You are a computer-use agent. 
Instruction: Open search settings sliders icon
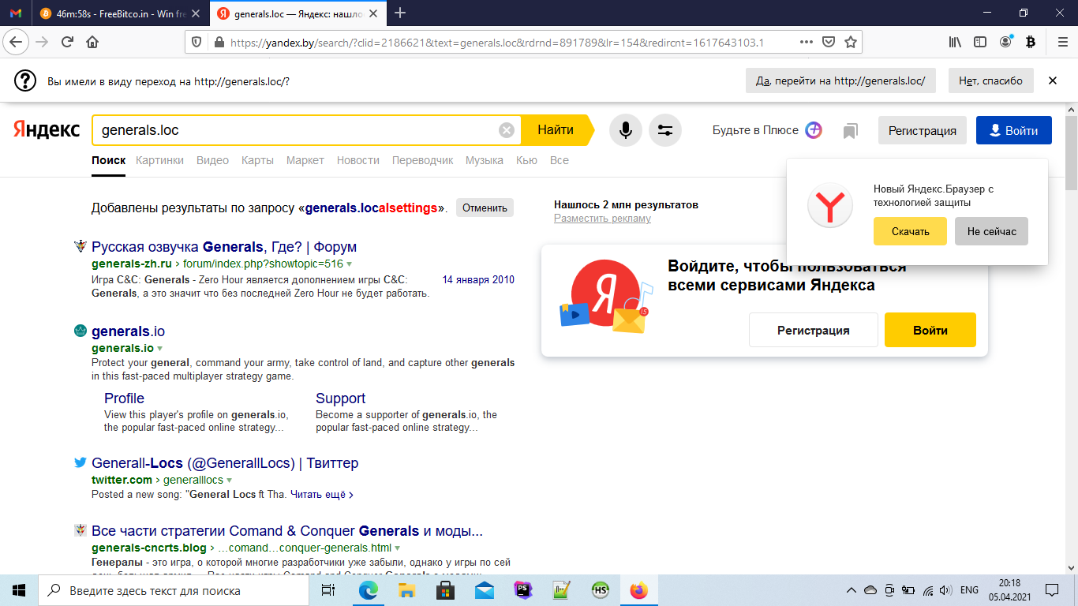664,130
